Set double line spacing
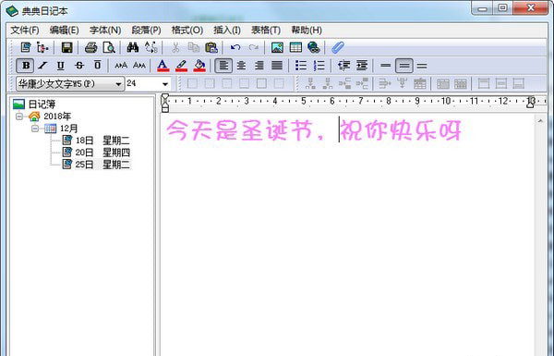 tap(422, 66)
